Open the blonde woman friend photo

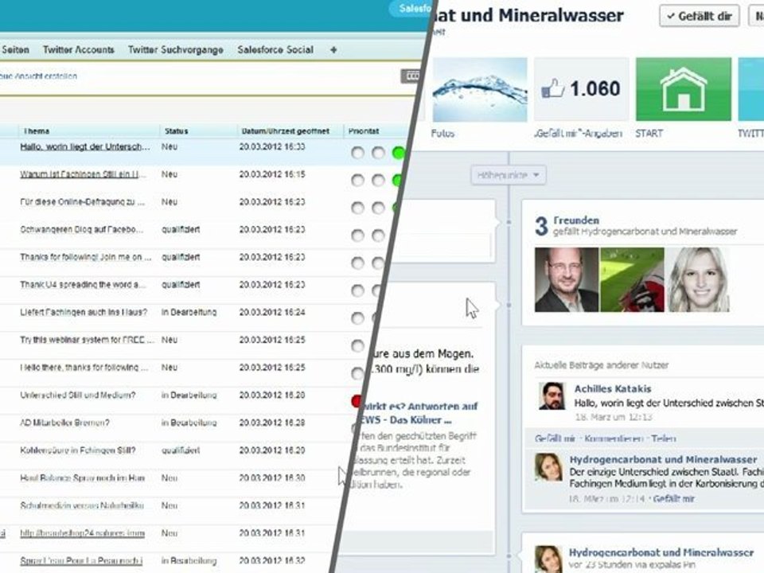click(x=698, y=279)
